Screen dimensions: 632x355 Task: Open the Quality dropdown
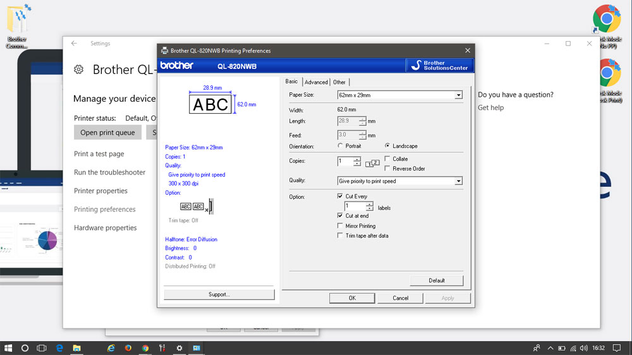[458, 181]
